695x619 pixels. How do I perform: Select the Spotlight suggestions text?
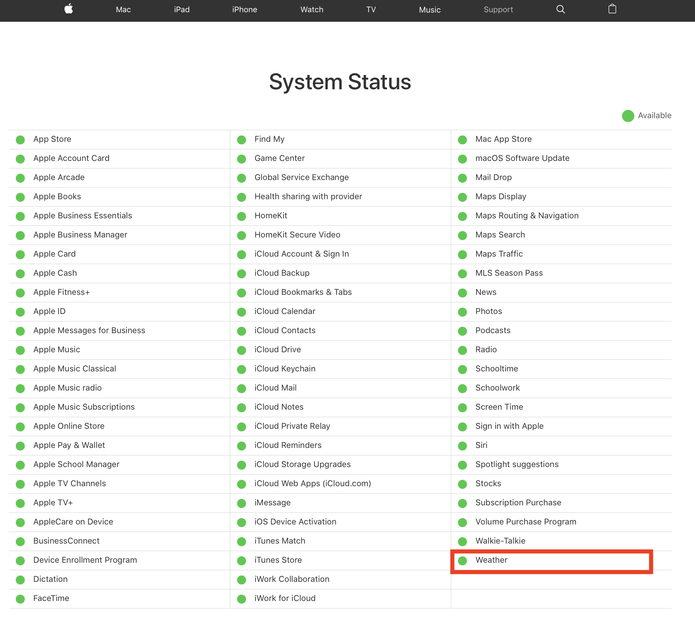(517, 464)
